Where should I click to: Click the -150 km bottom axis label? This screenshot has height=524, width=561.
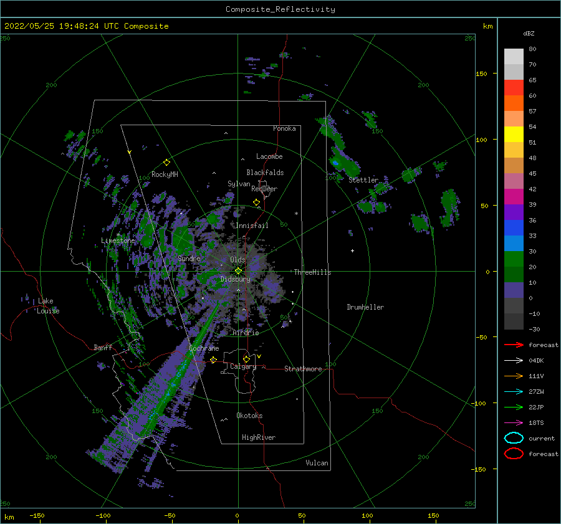(37, 515)
